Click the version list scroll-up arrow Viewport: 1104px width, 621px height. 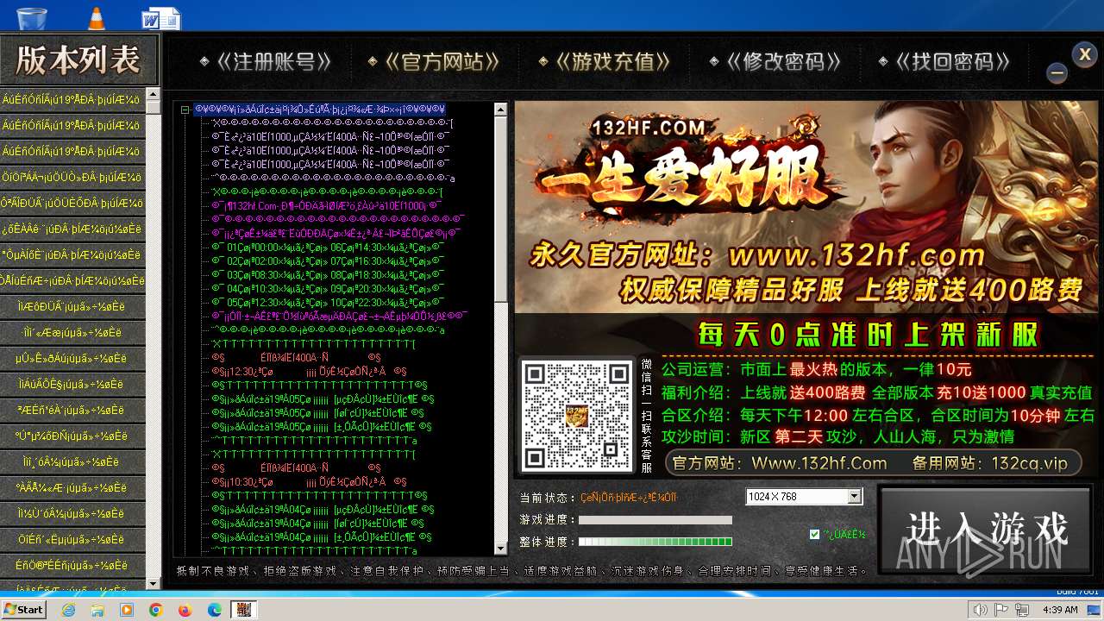point(154,94)
